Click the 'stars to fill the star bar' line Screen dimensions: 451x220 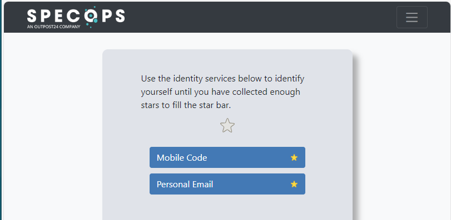tap(186, 105)
